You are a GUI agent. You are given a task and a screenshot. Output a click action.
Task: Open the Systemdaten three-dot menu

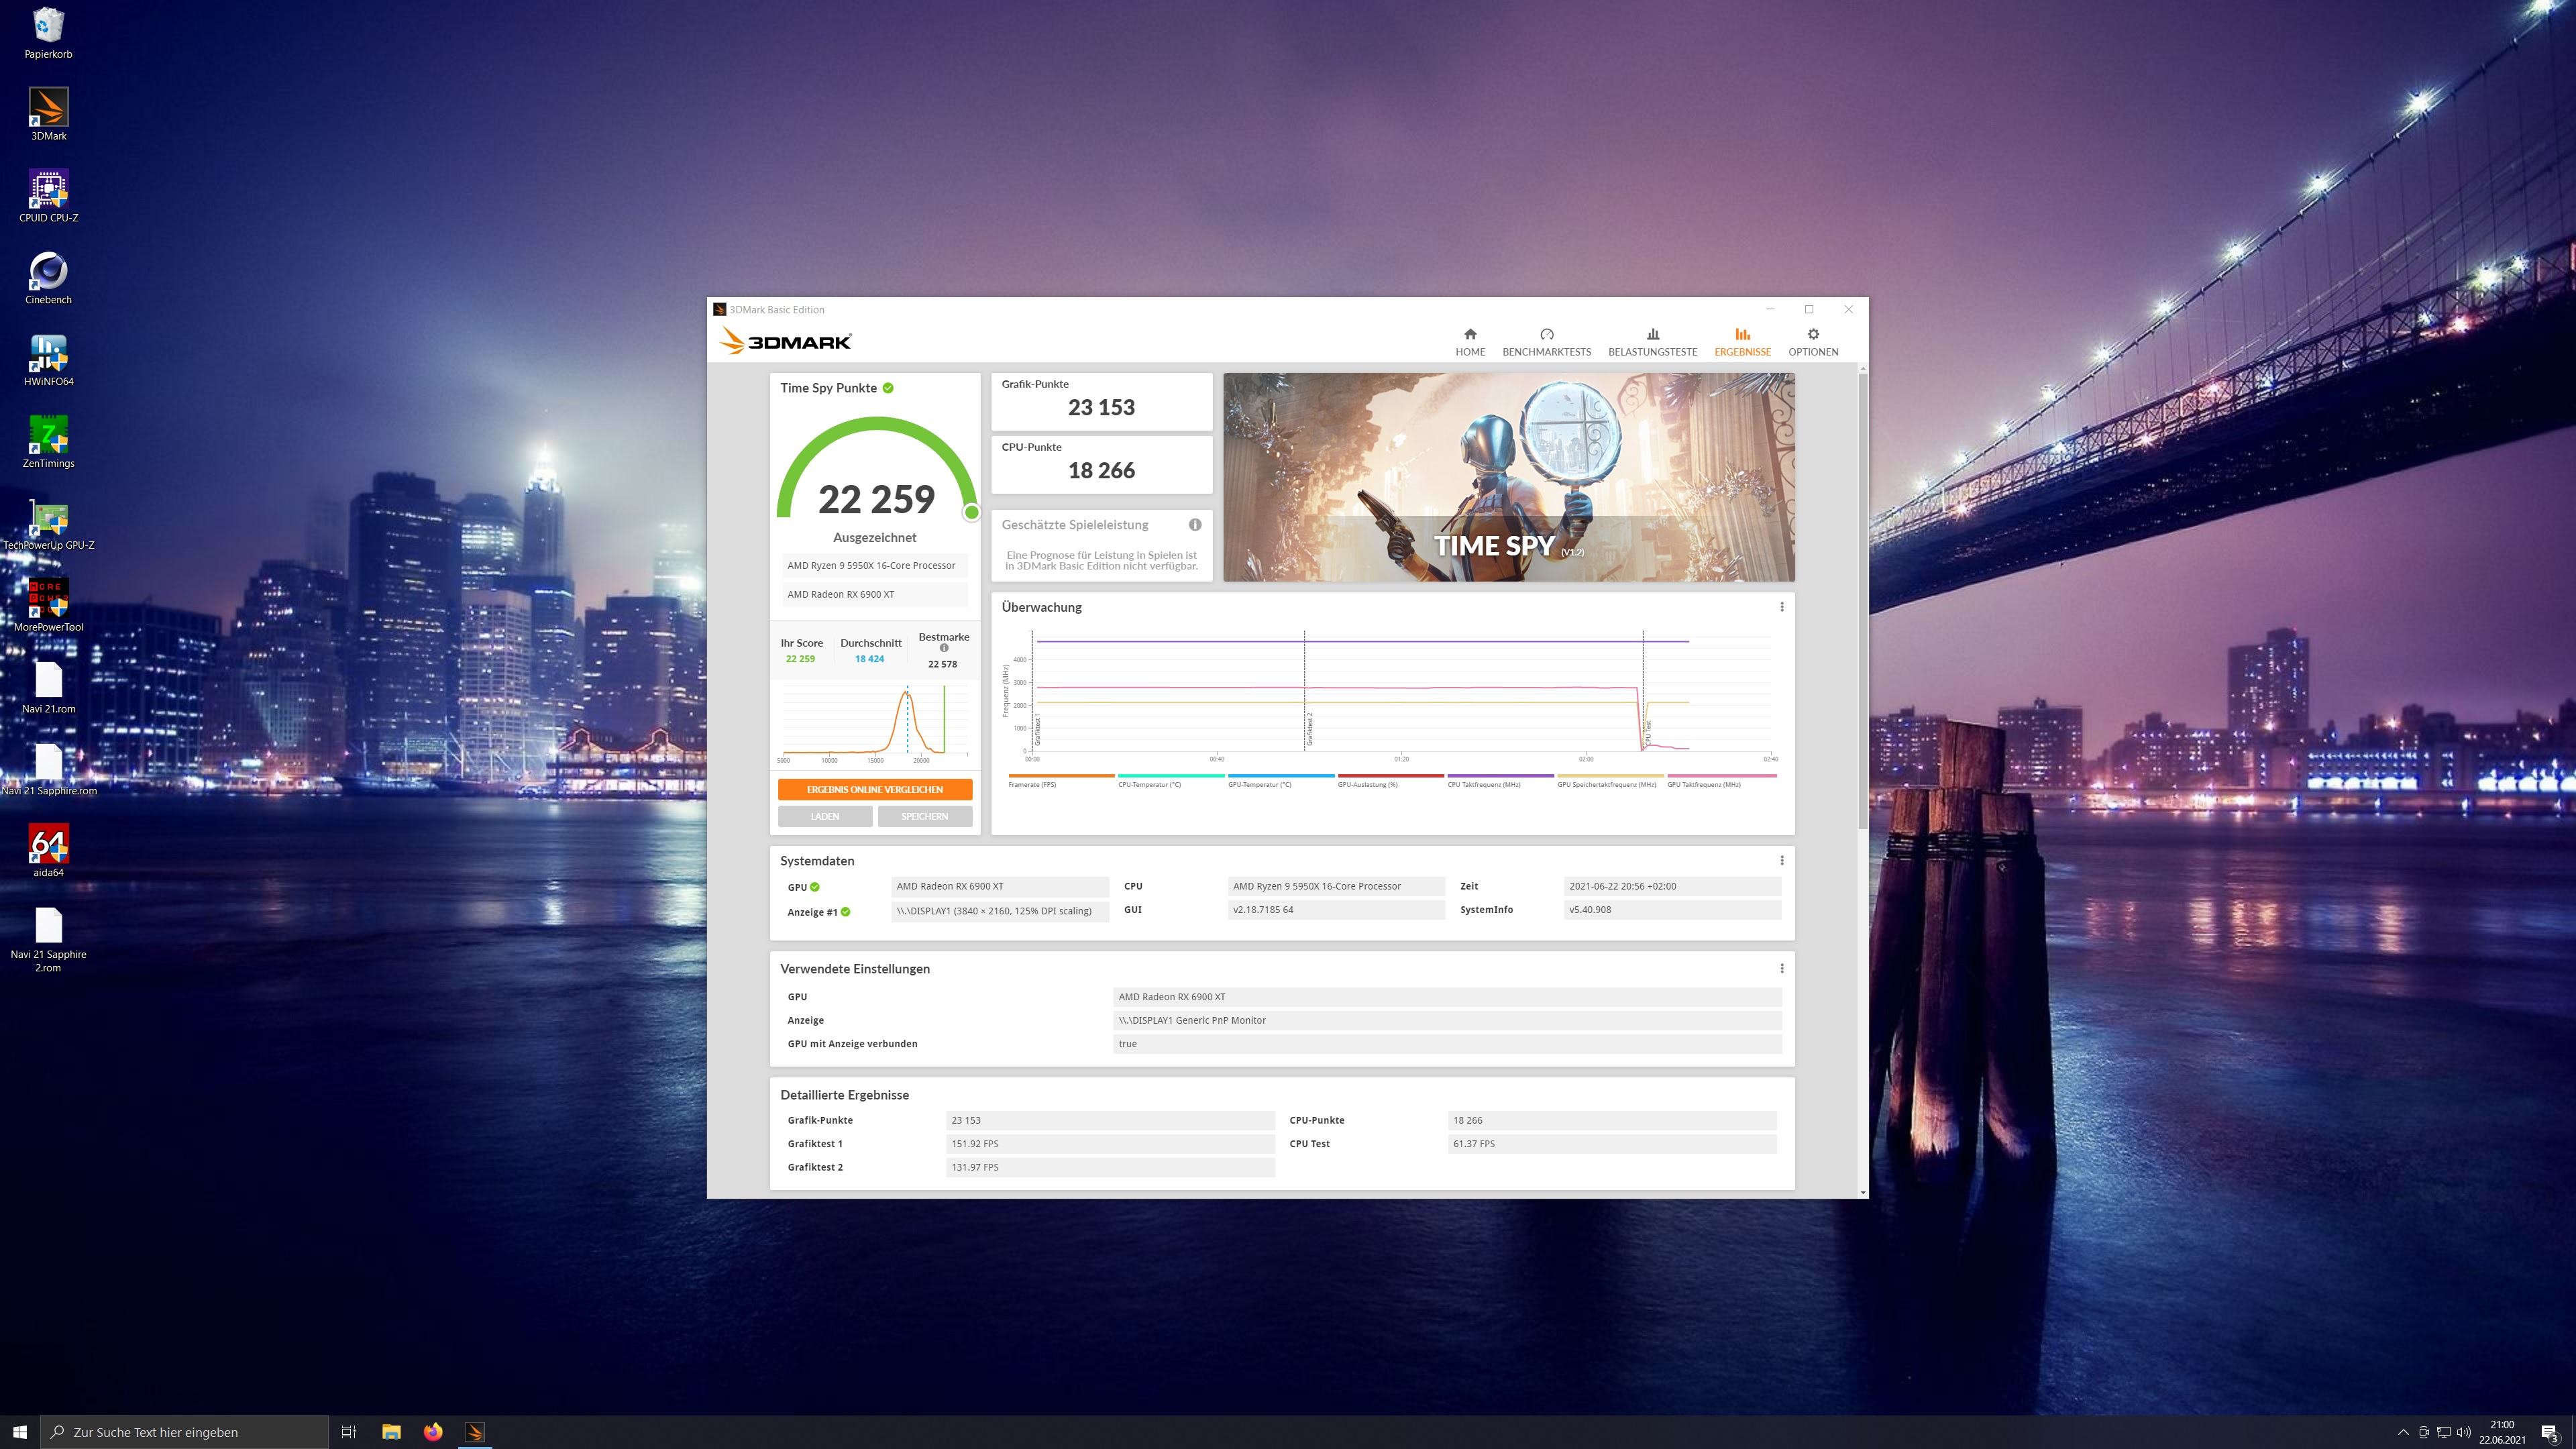tap(1781, 860)
